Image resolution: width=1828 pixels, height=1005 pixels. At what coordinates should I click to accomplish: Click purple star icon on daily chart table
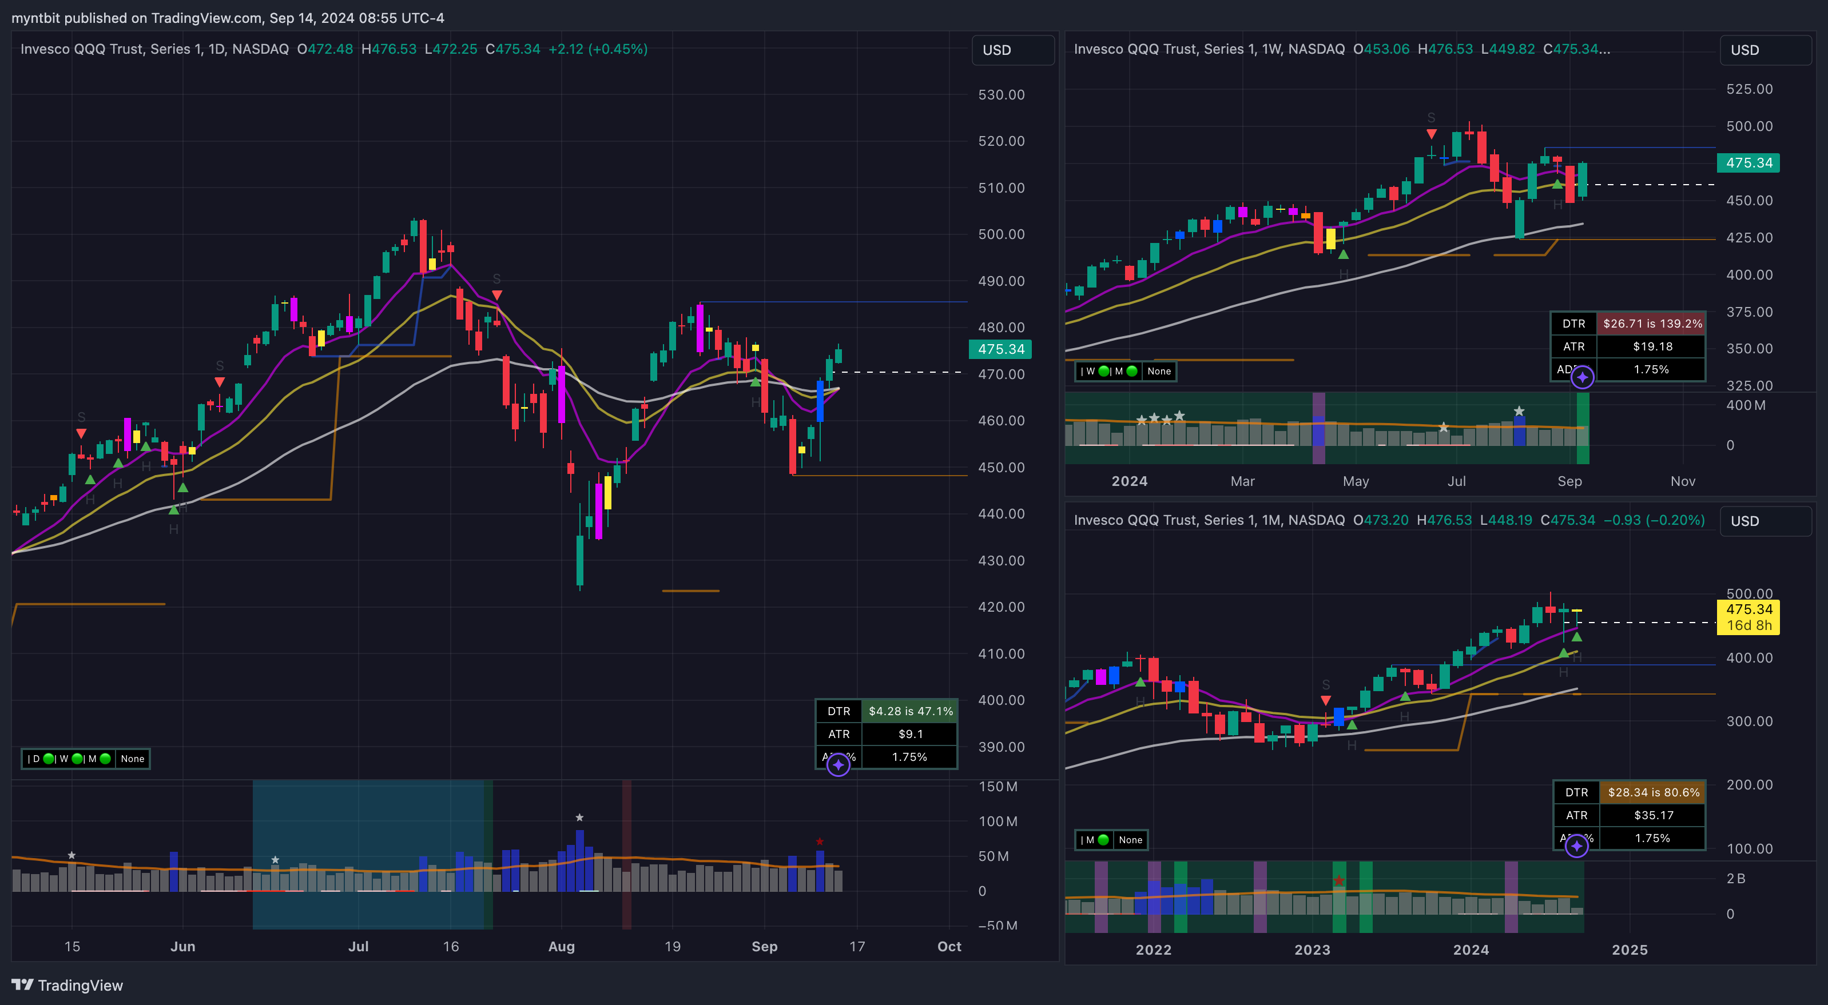point(838,764)
